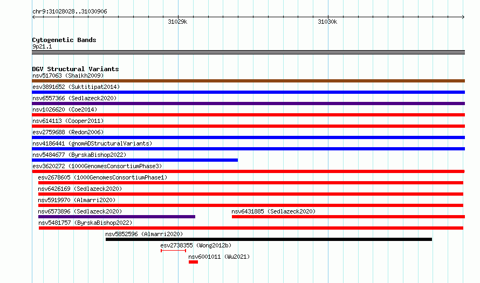This screenshot has width=480, height=283.
Task: Open the esv2678605 (1000GenomesConsortiumPhase1) label
Action: [102, 177]
